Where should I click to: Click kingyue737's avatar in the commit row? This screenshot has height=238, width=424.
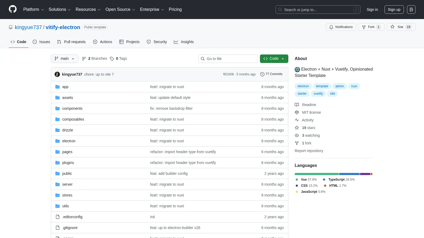click(57, 74)
